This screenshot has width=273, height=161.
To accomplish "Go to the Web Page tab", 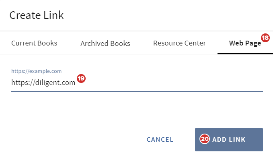I will coord(245,43).
